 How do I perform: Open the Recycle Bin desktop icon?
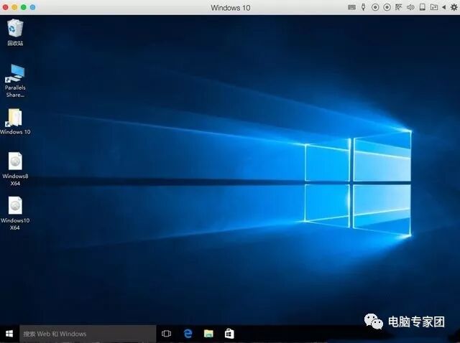(x=15, y=32)
